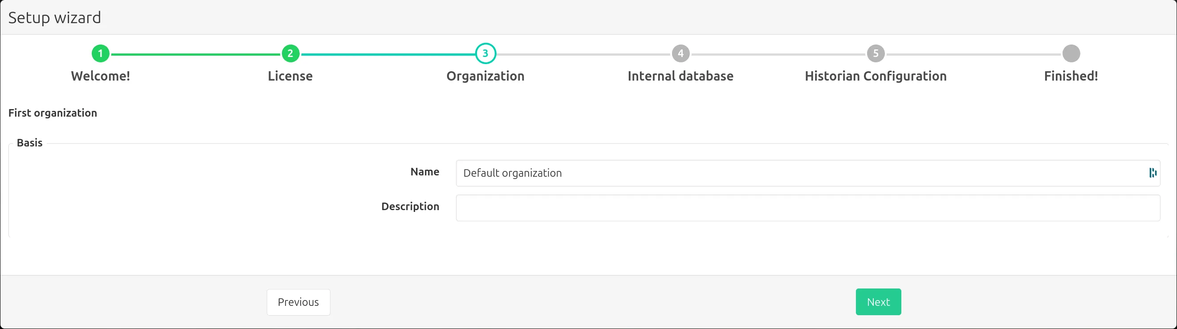Click the Basis fieldset legend
This screenshot has width=1177, height=329.
[x=30, y=142]
